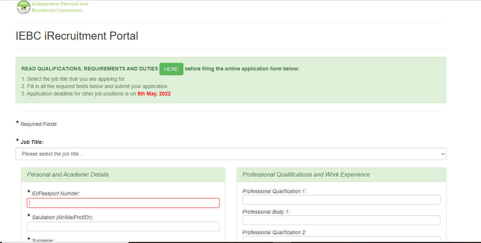Click the IEBC logo icon
The image size is (481, 243).
click(24, 7)
